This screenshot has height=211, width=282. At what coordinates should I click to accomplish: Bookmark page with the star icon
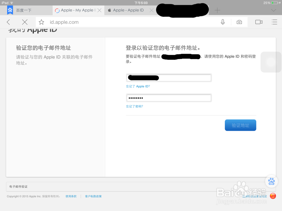[x=41, y=22]
